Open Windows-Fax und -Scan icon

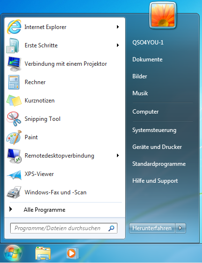[x=14, y=192]
